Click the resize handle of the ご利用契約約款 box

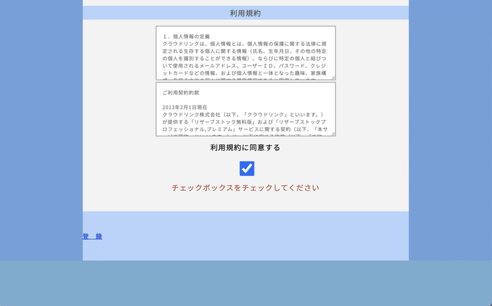tap(333, 134)
